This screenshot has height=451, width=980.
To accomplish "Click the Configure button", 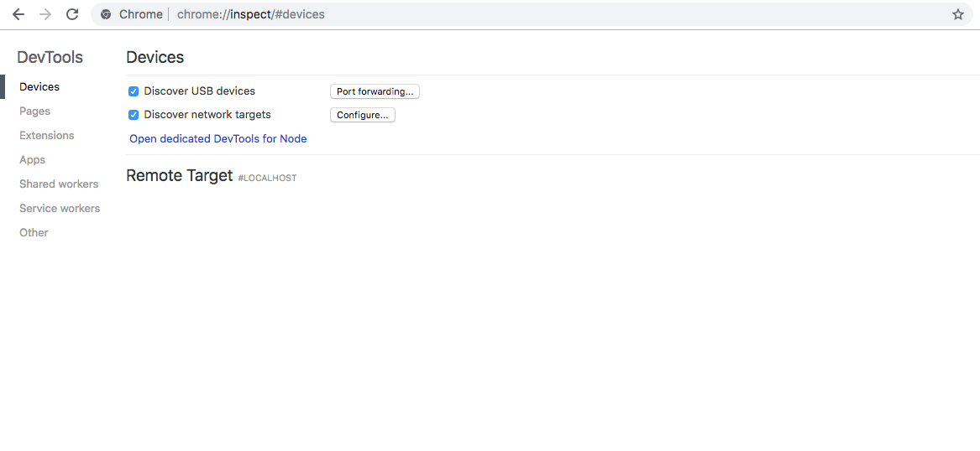I will pyautogui.click(x=363, y=116).
